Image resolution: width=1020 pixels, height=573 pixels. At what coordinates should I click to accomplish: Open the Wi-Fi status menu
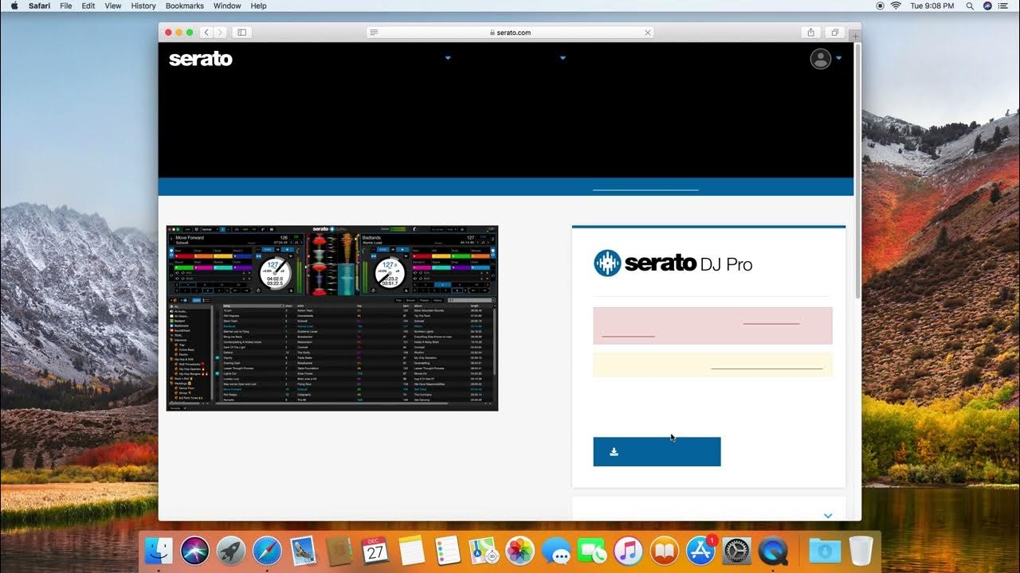(896, 6)
